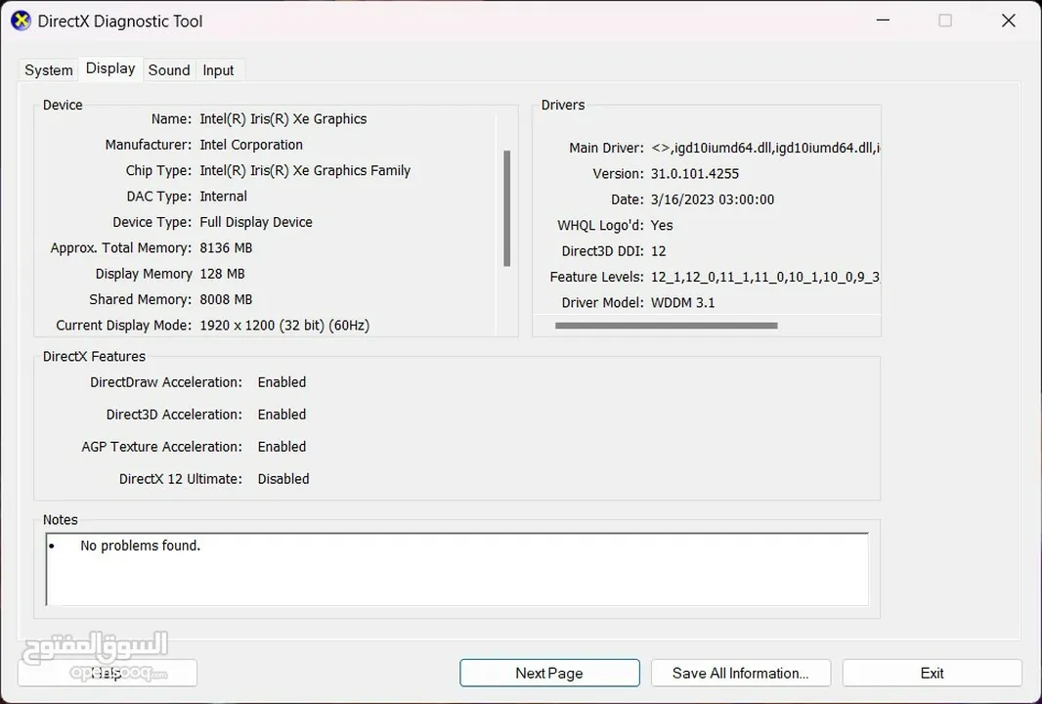
Task: Click DirectDraw Acceleration 'Enabled' value
Action: tap(282, 382)
